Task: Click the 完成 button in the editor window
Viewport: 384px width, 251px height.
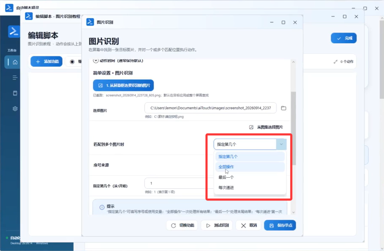Action: point(344,38)
